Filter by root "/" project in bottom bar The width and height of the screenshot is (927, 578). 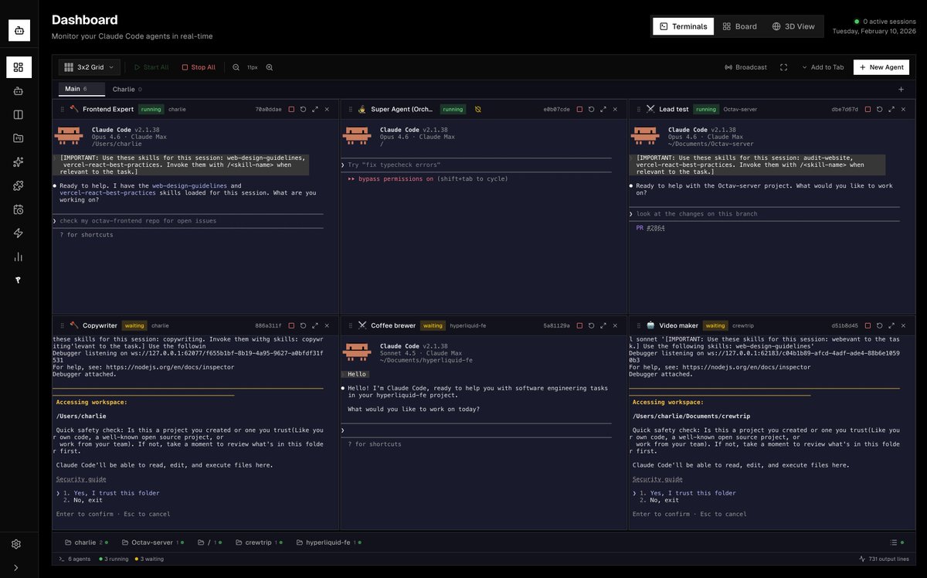click(209, 542)
